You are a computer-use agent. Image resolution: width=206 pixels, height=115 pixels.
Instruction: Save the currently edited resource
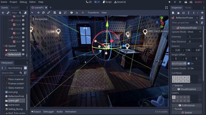coord(183,13)
